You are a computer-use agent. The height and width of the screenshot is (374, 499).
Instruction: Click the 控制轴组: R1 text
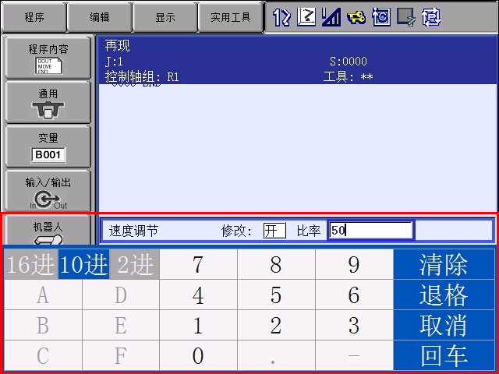[x=142, y=76]
